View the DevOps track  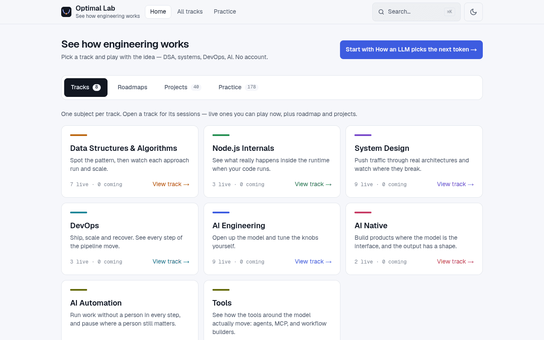[171, 262]
